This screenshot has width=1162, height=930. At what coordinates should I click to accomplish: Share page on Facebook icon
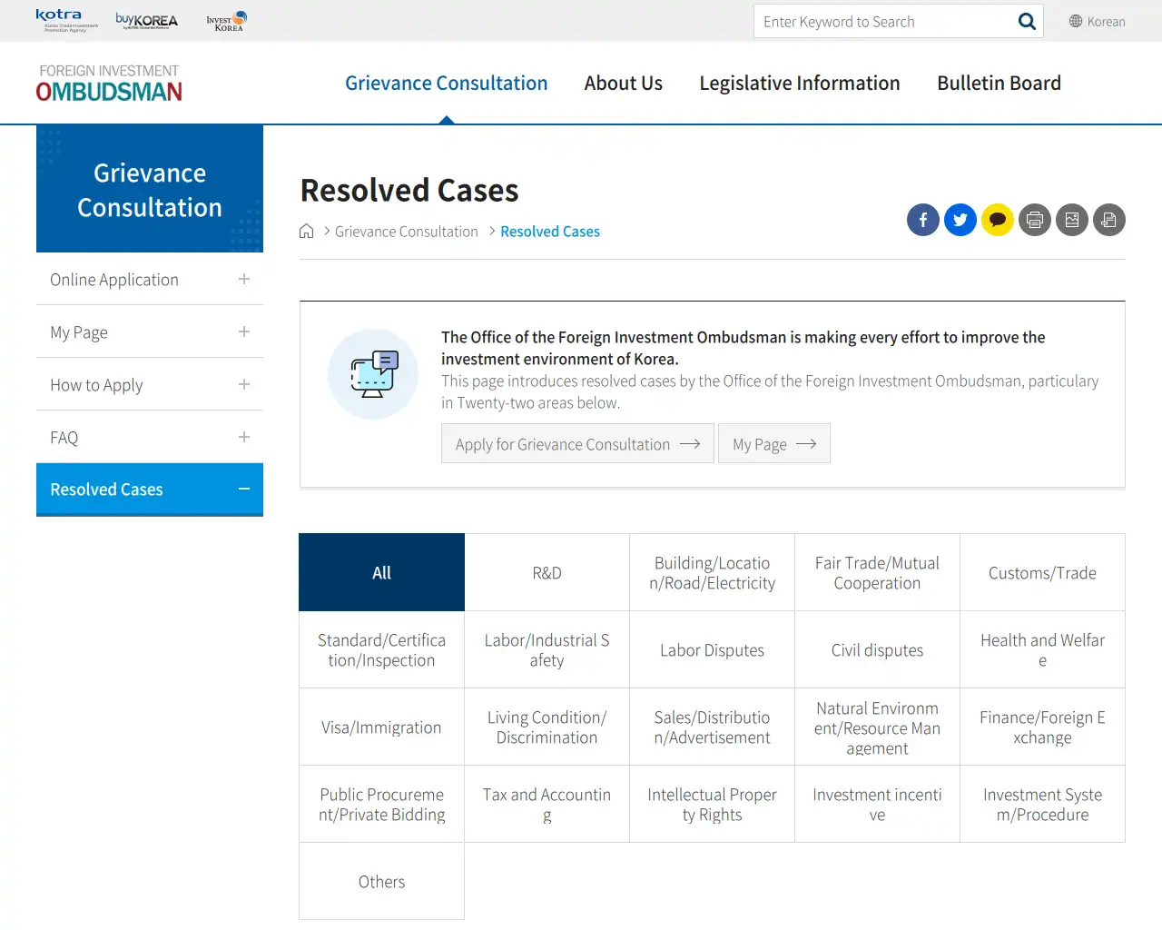[x=922, y=220]
